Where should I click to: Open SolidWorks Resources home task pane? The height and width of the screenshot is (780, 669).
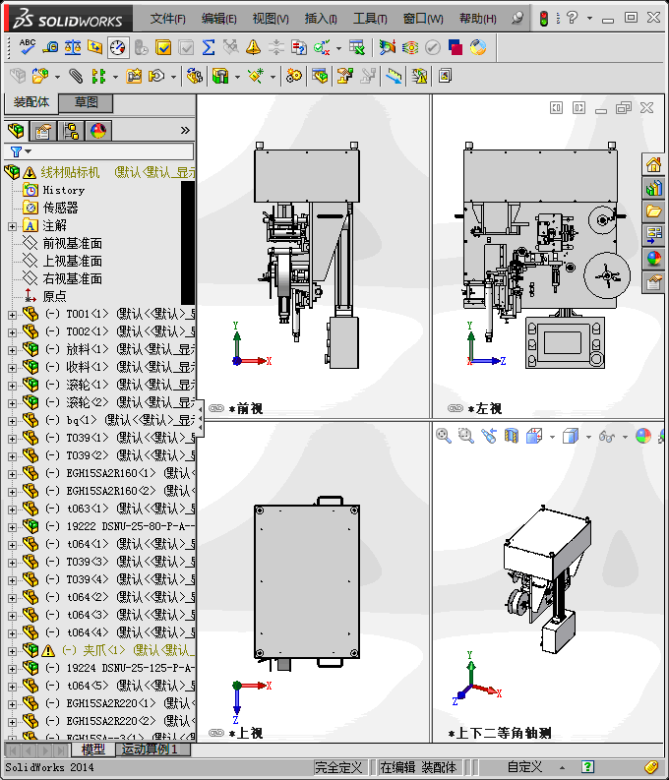click(653, 164)
